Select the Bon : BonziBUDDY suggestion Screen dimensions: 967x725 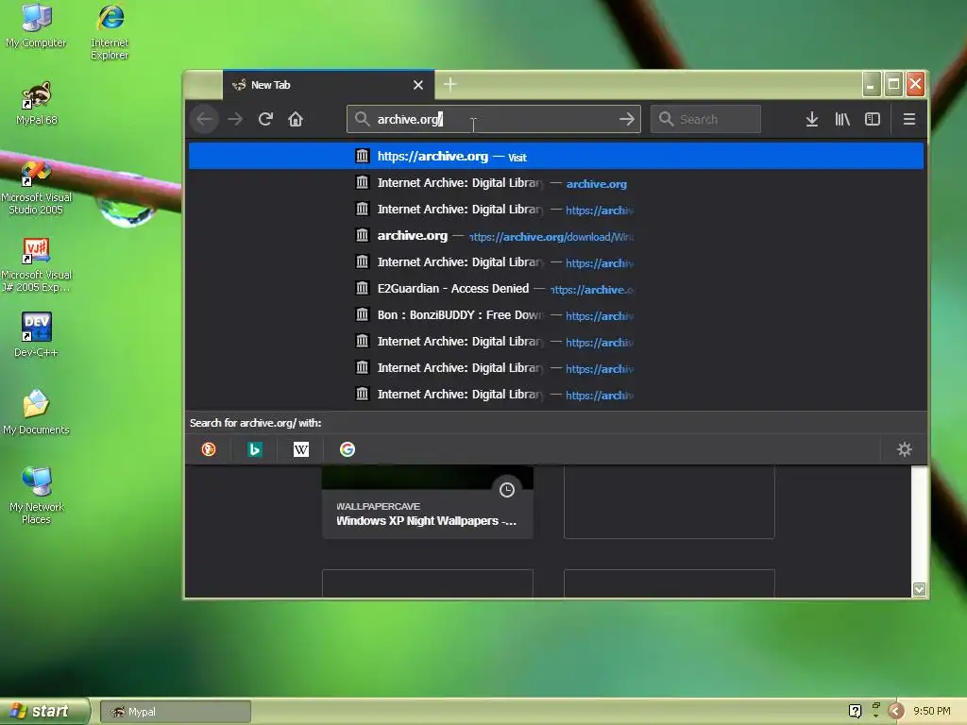pyautogui.click(x=556, y=315)
